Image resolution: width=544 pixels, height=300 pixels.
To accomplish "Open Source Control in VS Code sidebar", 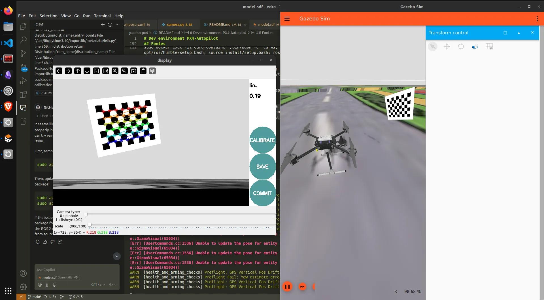I will point(23,53).
